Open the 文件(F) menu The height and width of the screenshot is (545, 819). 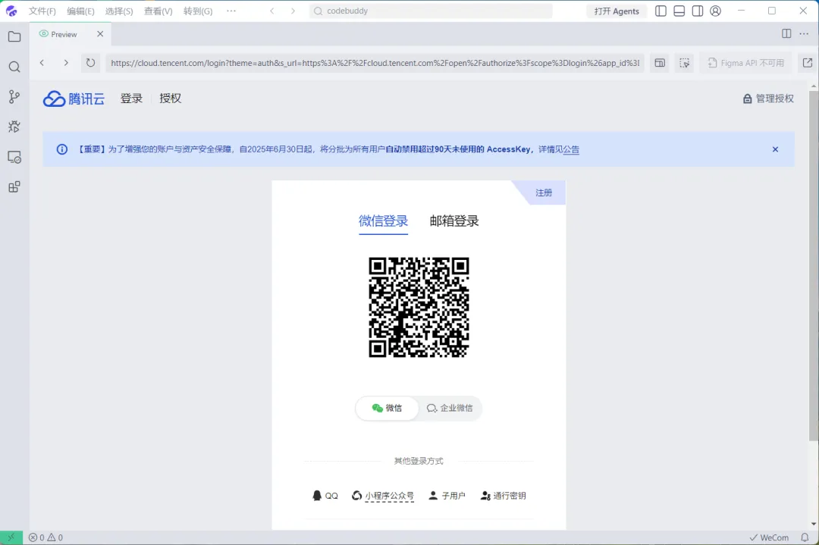tap(42, 11)
